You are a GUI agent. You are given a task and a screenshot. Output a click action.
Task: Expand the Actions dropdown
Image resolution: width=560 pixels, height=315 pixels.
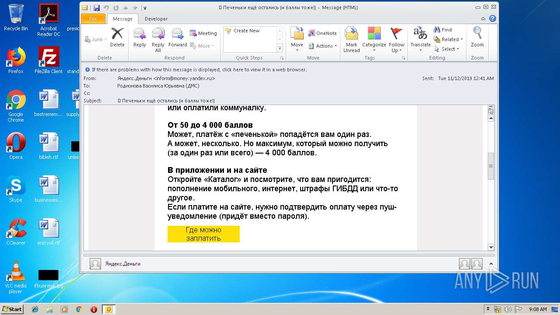click(x=323, y=46)
